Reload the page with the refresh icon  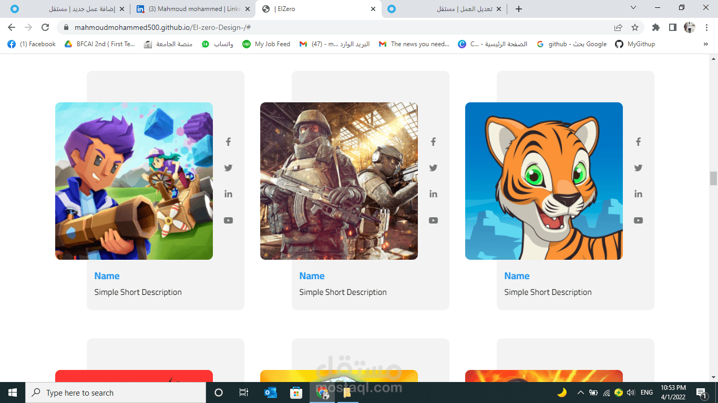45,27
